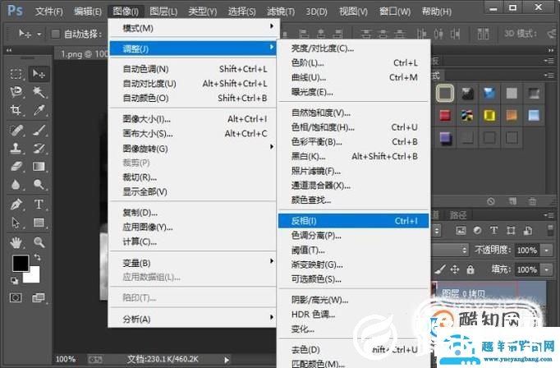Choose 去色(D) adjustment

(353, 349)
